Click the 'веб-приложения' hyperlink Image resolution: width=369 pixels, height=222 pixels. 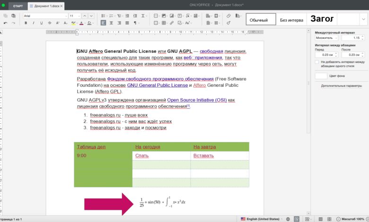click(203, 58)
